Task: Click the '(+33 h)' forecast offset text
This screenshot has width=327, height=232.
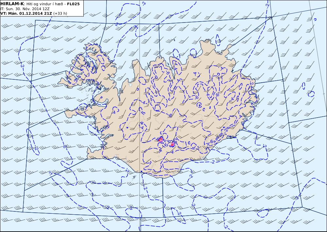Action: click(x=60, y=13)
